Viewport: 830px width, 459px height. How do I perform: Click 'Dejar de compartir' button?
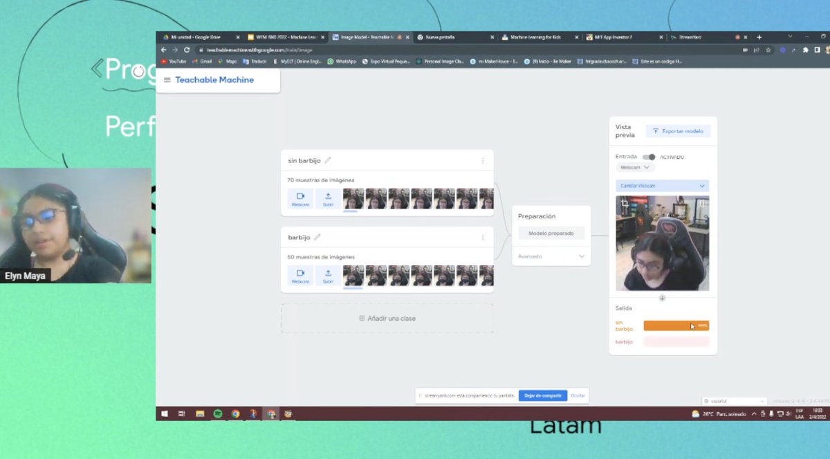[543, 395]
